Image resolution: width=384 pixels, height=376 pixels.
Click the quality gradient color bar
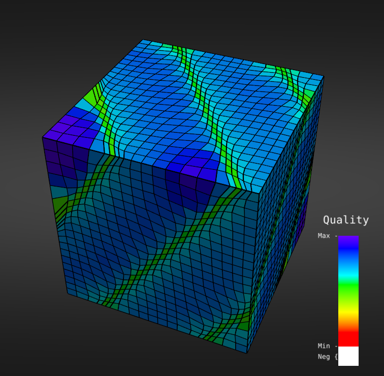348,291
